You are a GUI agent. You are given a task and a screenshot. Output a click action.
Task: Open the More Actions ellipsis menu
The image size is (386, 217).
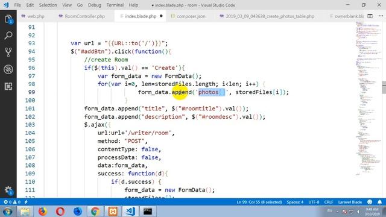pos(381,16)
